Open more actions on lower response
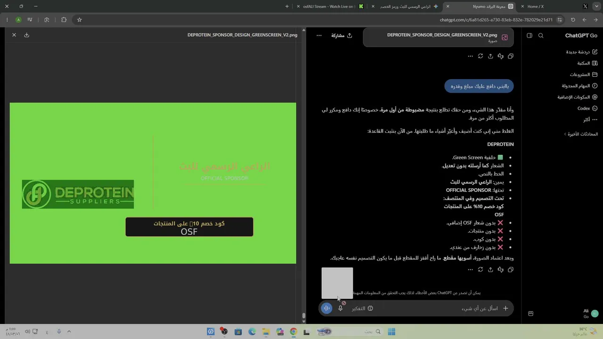The height and width of the screenshot is (339, 603). click(470, 270)
